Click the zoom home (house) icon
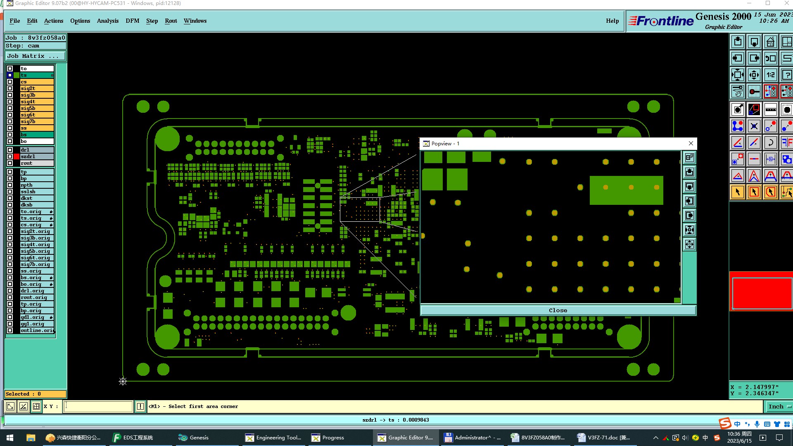The width and height of the screenshot is (793, 446). pos(770,42)
